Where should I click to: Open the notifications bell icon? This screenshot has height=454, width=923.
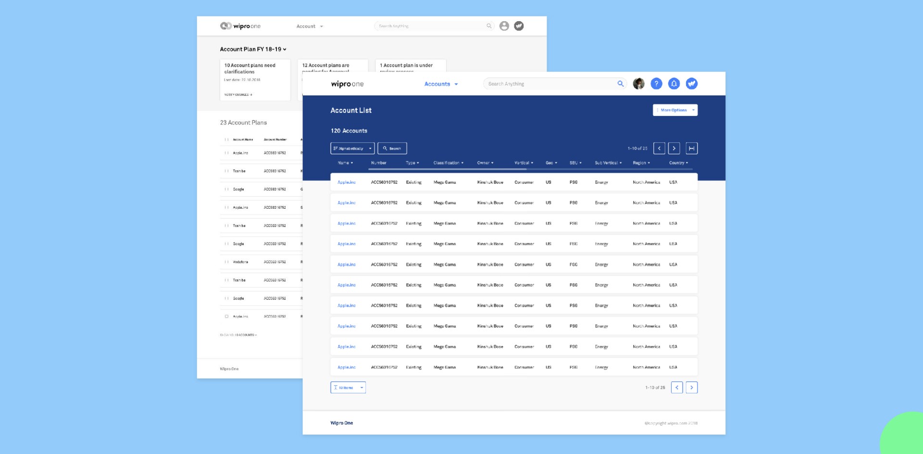click(674, 84)
